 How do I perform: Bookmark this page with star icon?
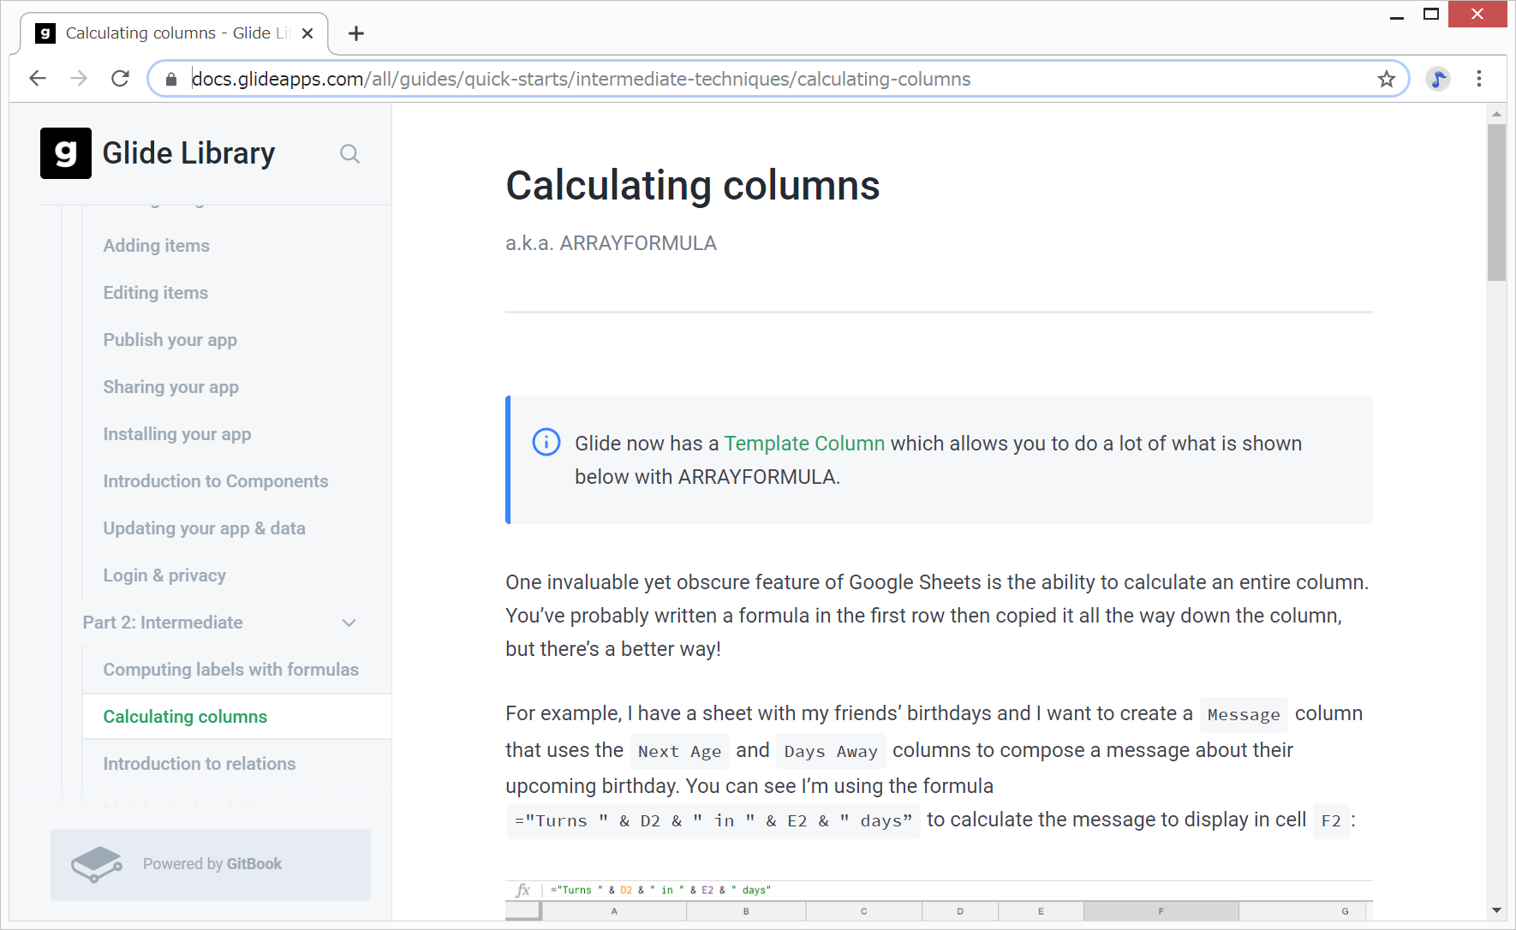tap(1387, 80)
